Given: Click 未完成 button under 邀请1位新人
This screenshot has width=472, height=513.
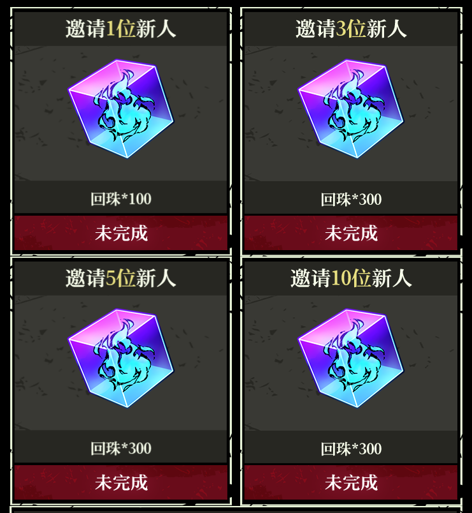Looking at the screenshot, I should [x=121, y=233].
